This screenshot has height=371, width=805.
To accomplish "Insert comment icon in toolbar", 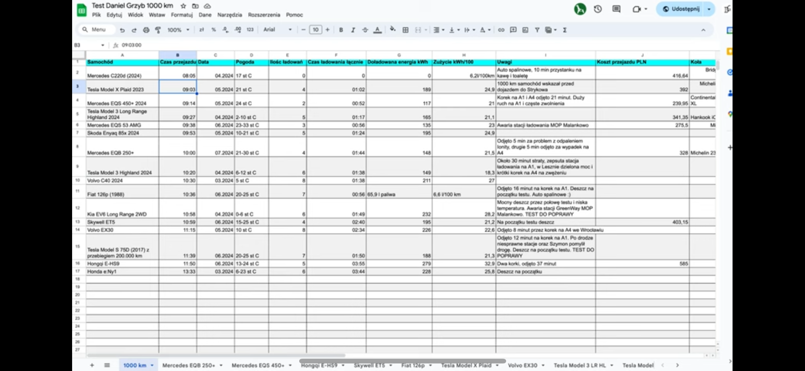I will tap(513, 30).
